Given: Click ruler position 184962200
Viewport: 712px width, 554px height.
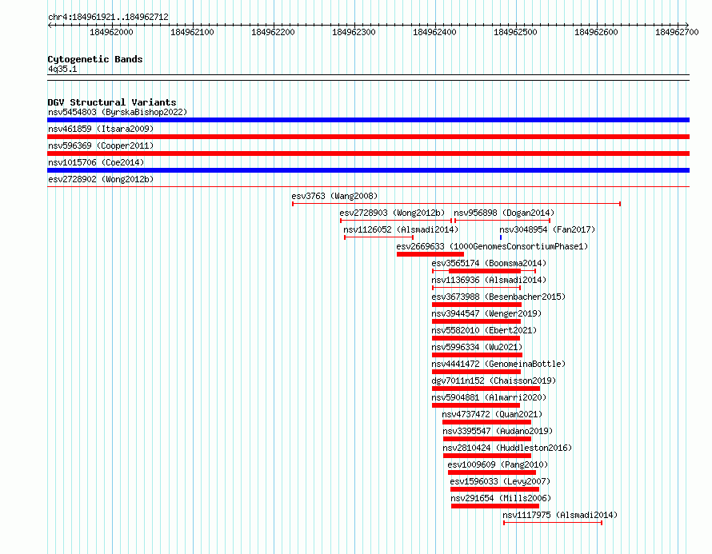Looking at the screenshot, I should tap(273, 32).
